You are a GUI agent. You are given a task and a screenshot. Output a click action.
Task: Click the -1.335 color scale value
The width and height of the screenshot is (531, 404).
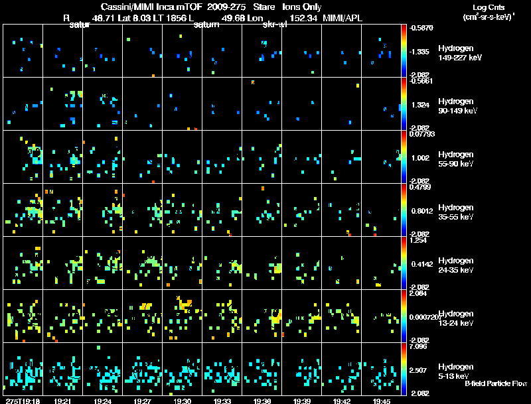tap(419, 52)
